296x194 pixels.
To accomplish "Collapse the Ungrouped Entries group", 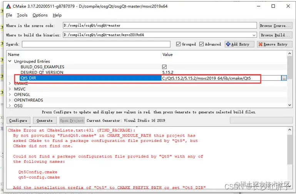I will click(10, 61).
